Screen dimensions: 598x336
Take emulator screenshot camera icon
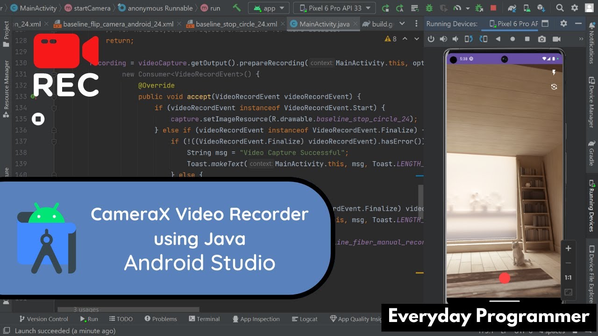(542, 39)
